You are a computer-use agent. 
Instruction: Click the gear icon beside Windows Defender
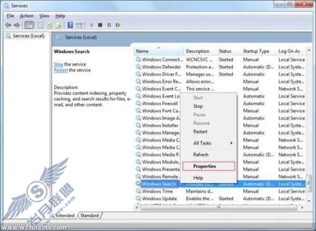[x=138, y=67]
